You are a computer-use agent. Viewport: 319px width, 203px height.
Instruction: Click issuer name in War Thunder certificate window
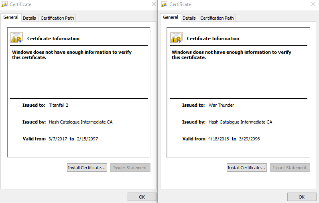coord(240,122)
